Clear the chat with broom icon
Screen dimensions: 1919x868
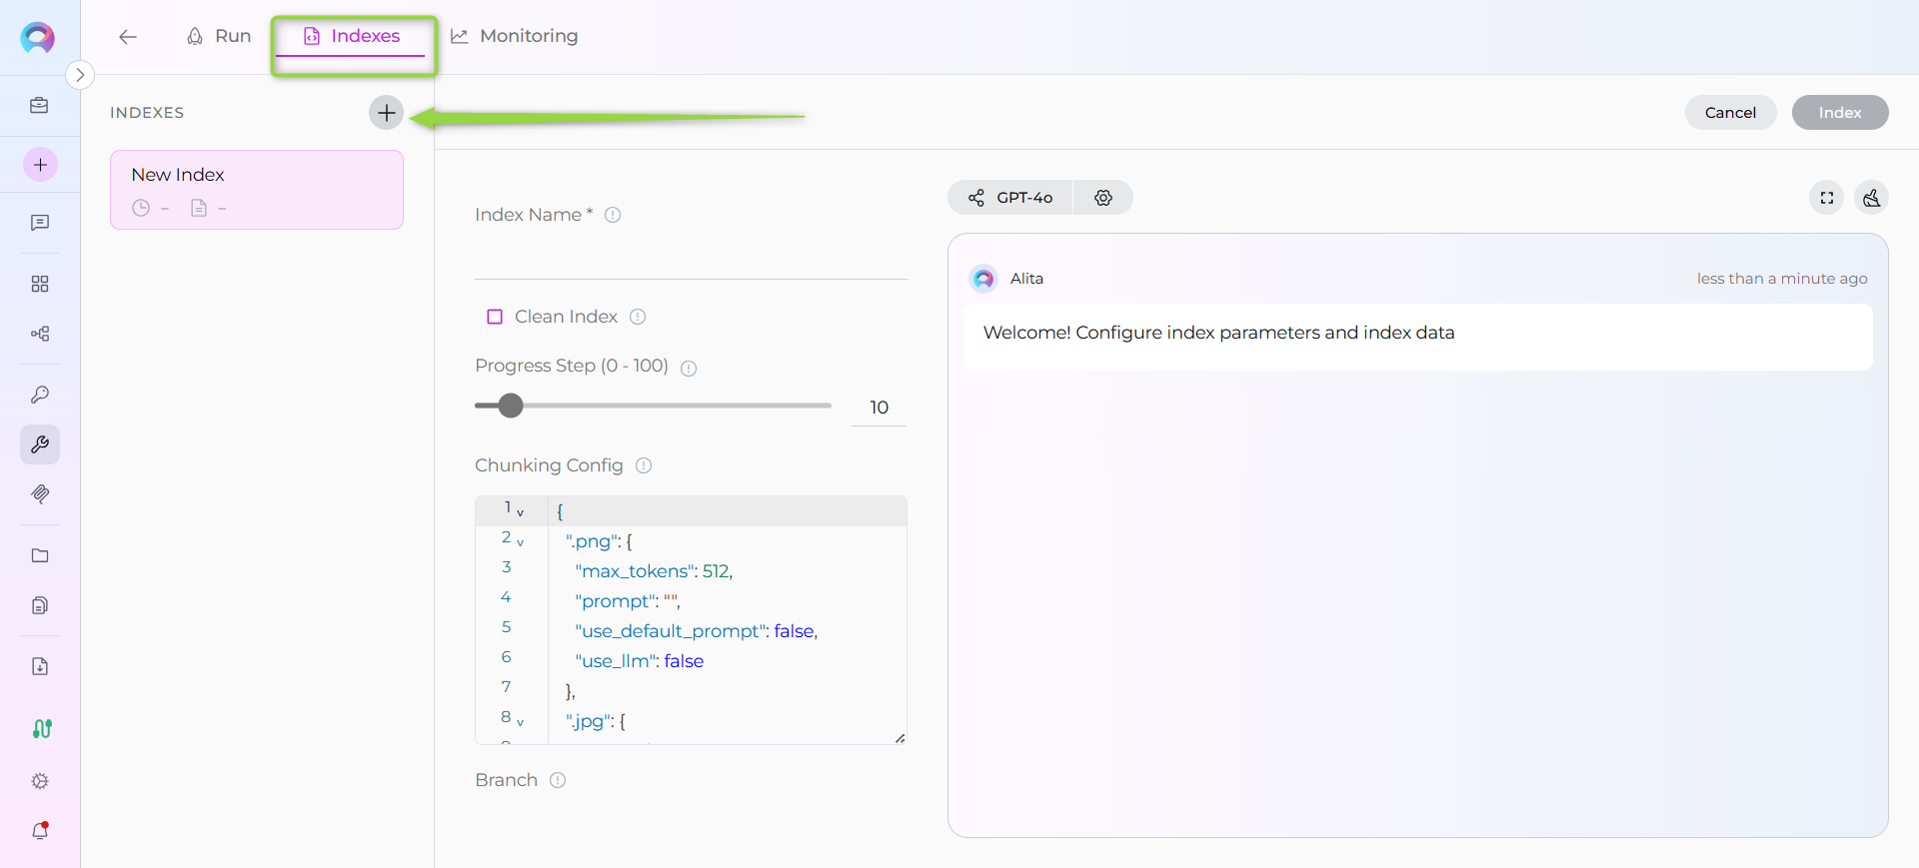coord(1871,198)
